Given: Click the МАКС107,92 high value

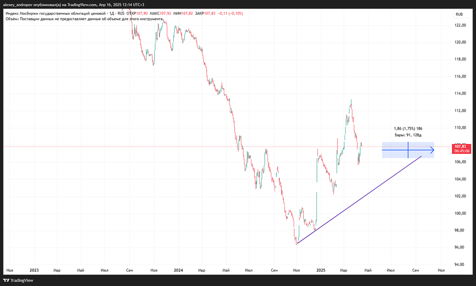Looking at the screenshot, I should pyautogui.click(x=160, y=13).
